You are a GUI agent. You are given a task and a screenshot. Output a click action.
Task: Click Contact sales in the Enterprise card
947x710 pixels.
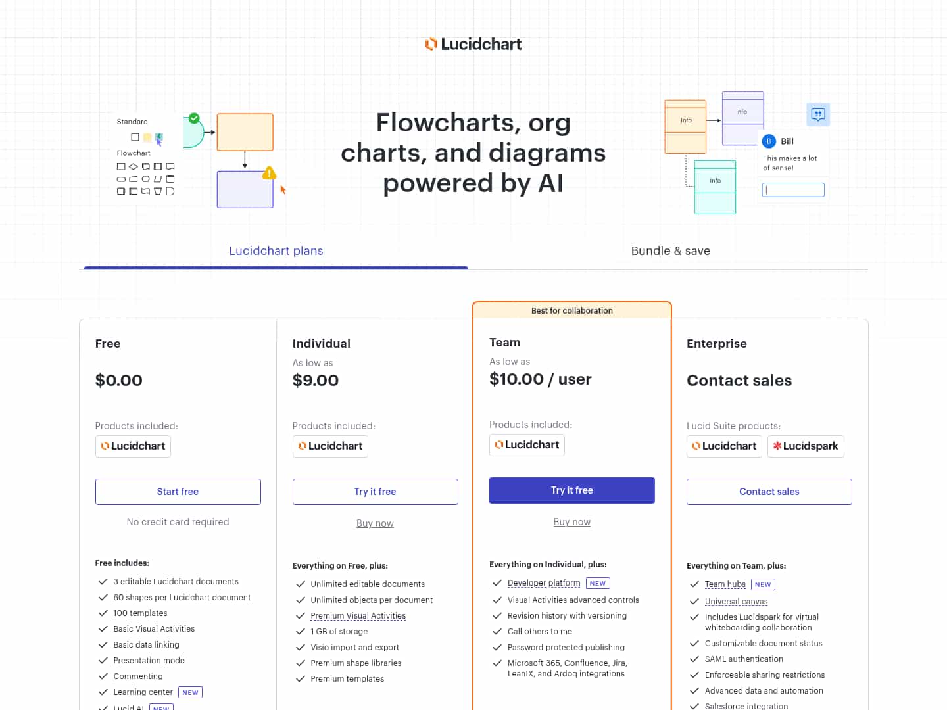click(x=769, y=491)
